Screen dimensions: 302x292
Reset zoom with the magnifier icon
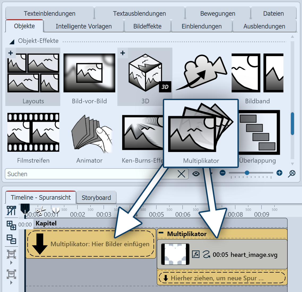(x=292, y=174)
